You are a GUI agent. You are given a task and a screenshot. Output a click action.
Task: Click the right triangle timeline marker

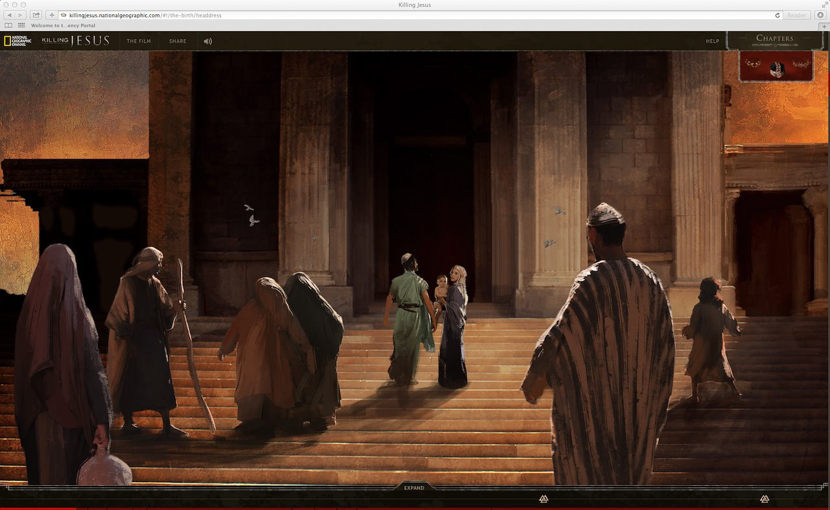(x=765, y=499)
